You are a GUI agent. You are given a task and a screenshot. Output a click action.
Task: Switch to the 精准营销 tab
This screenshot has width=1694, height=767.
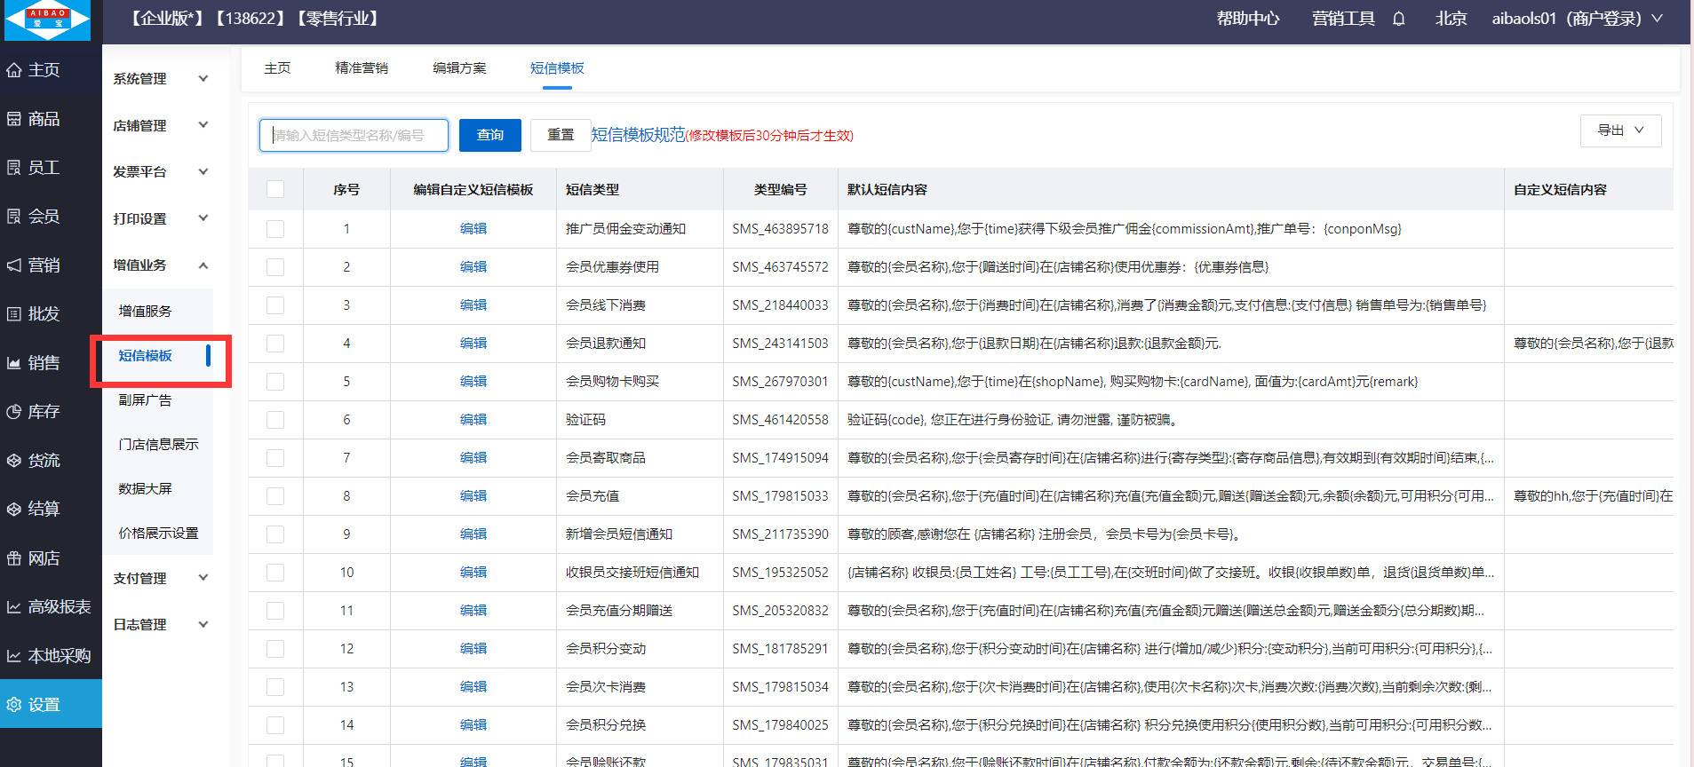(x=362, y=68)
